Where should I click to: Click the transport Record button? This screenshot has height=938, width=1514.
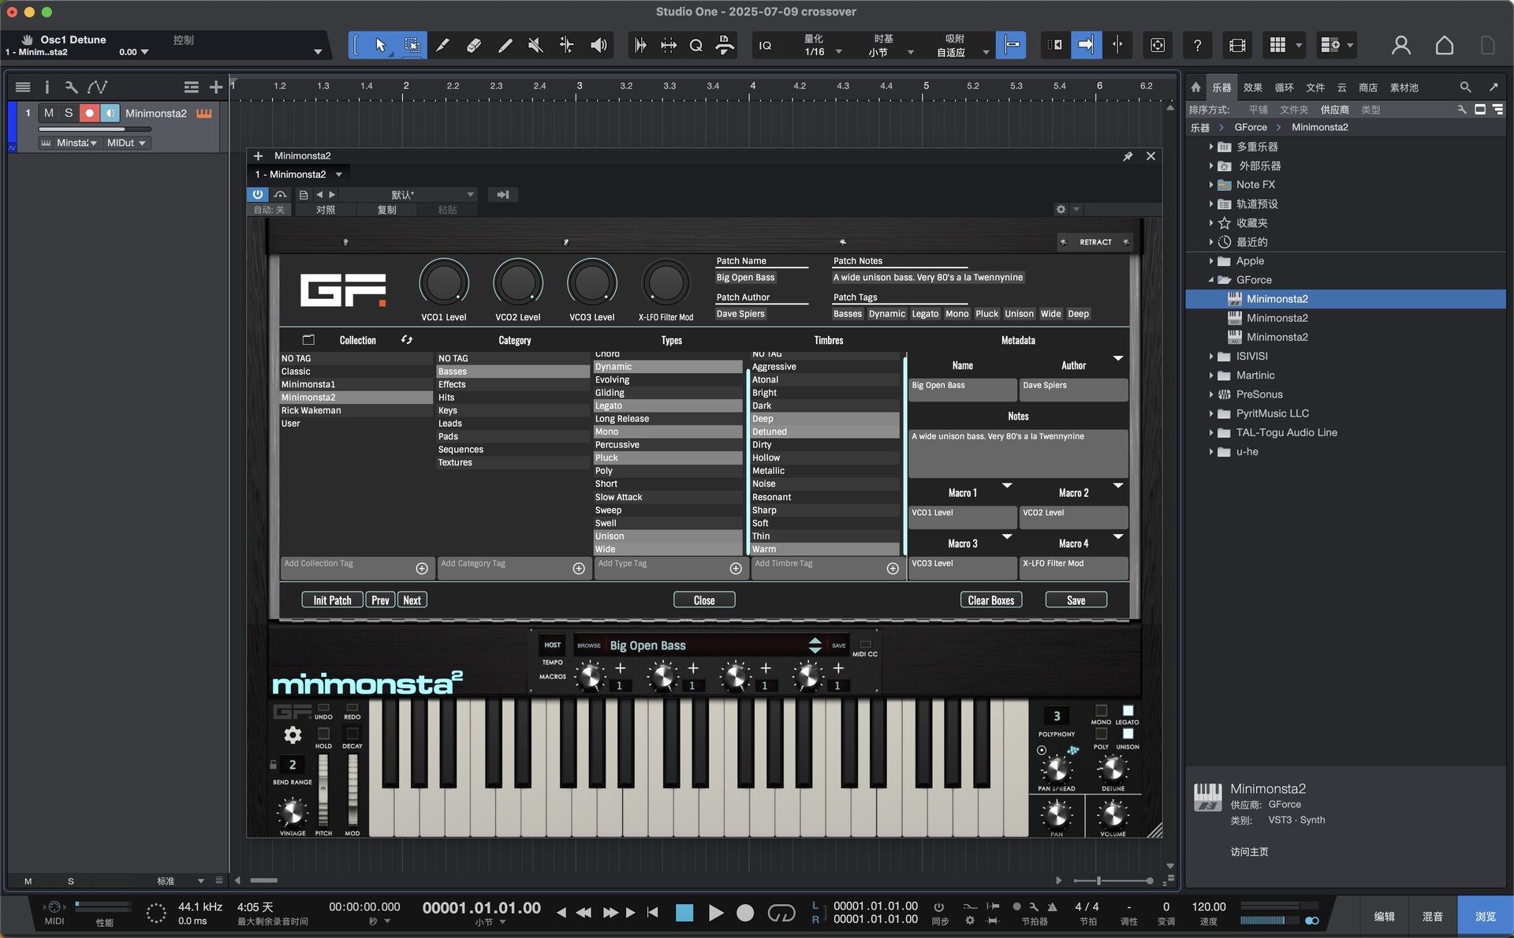[745, 913]
